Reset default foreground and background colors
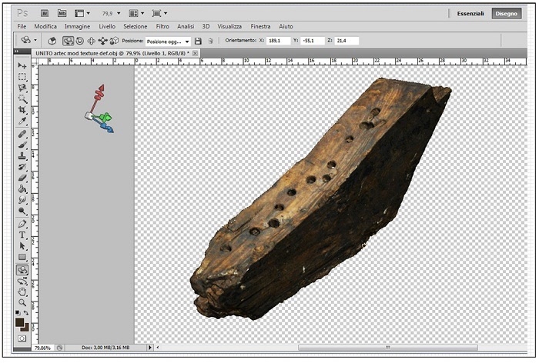Screen dimensions: 539x363 (x=18, y=312)
